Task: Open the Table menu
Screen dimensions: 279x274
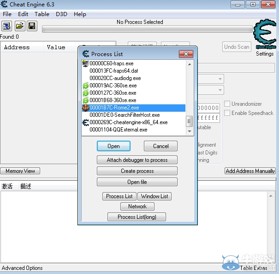Action: point(42,14)
